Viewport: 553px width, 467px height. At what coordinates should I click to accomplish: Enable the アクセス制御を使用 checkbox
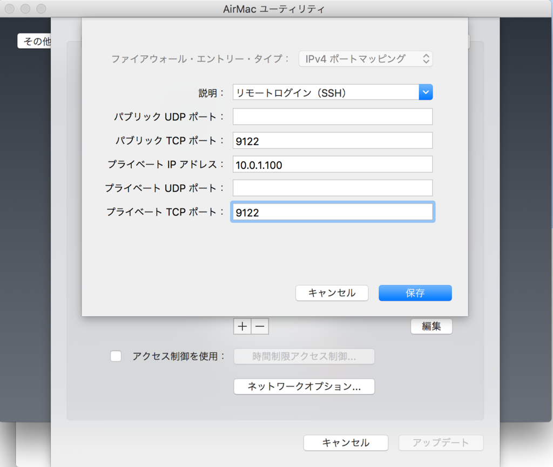pos(116,356)
